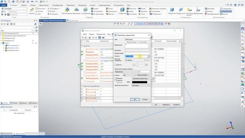Click Отменить in the variables editor

tap(176, 105)
